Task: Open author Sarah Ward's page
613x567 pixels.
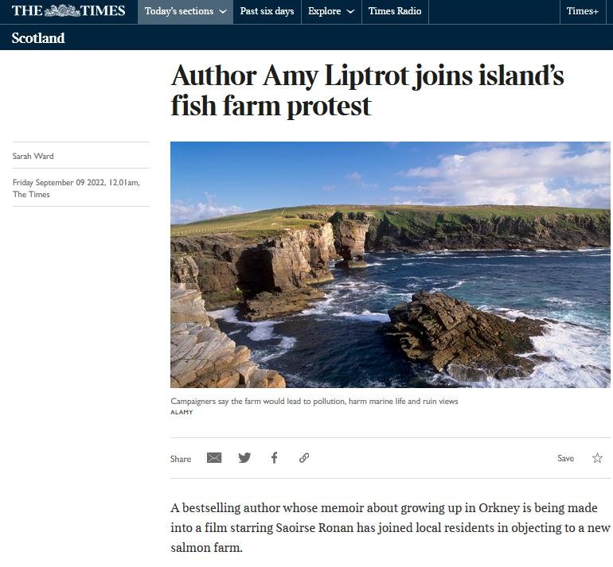Action: click(33, 156)
